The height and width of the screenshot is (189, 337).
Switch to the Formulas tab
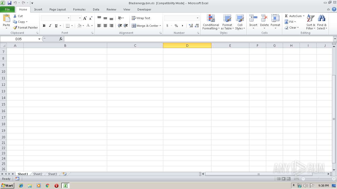[x=79, y=9]
